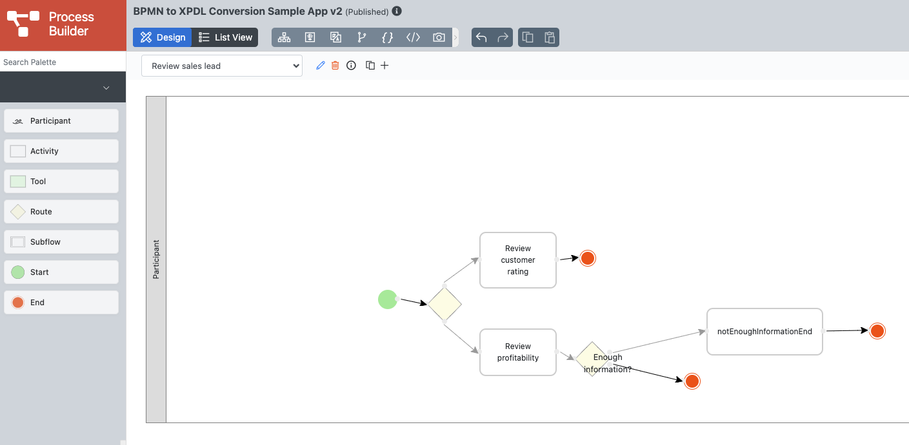Select the notEnoughInformationEnd activity
Viewport: 909px width, 445px height.
click(764, 332)
